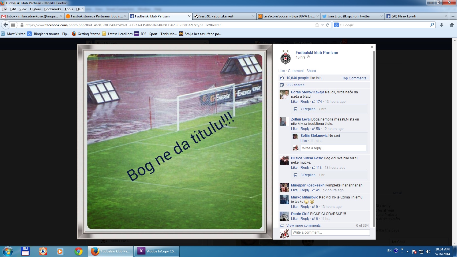Close the photo theater with the X
This screenshot has height=257, width=457.
coord(372,47)
